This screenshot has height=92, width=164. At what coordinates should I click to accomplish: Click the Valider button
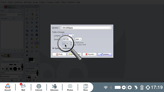tap(105, 54)
